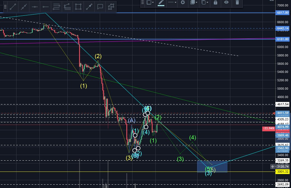Click the -33.94% change label
The image size is (291, 188).
click(269, 128)
